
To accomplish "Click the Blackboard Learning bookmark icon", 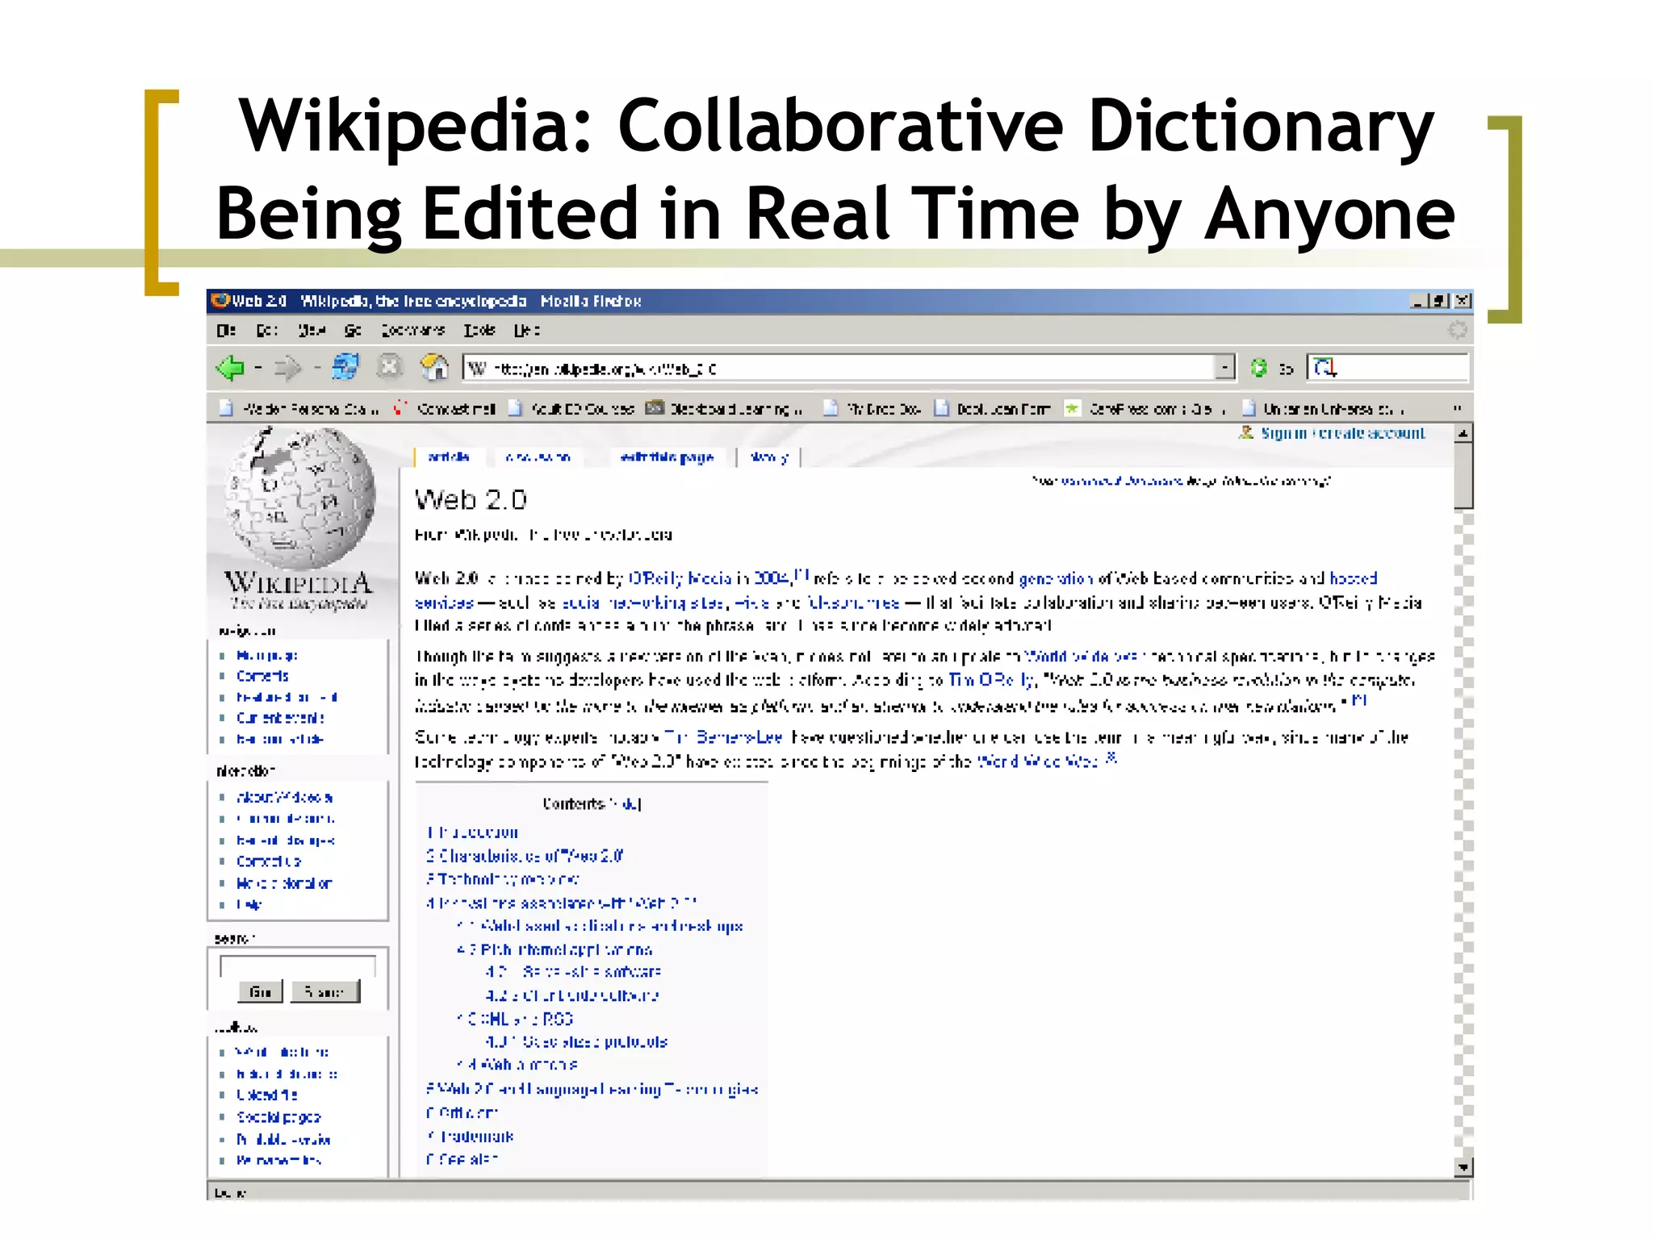I will point(655,408).
